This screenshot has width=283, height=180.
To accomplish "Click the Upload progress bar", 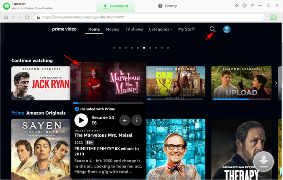I will point(241,99).
